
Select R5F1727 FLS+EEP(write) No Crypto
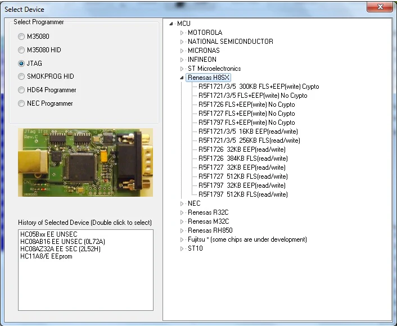(247, 114)
